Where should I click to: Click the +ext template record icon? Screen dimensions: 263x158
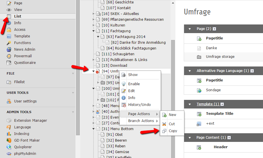(199, 124)
